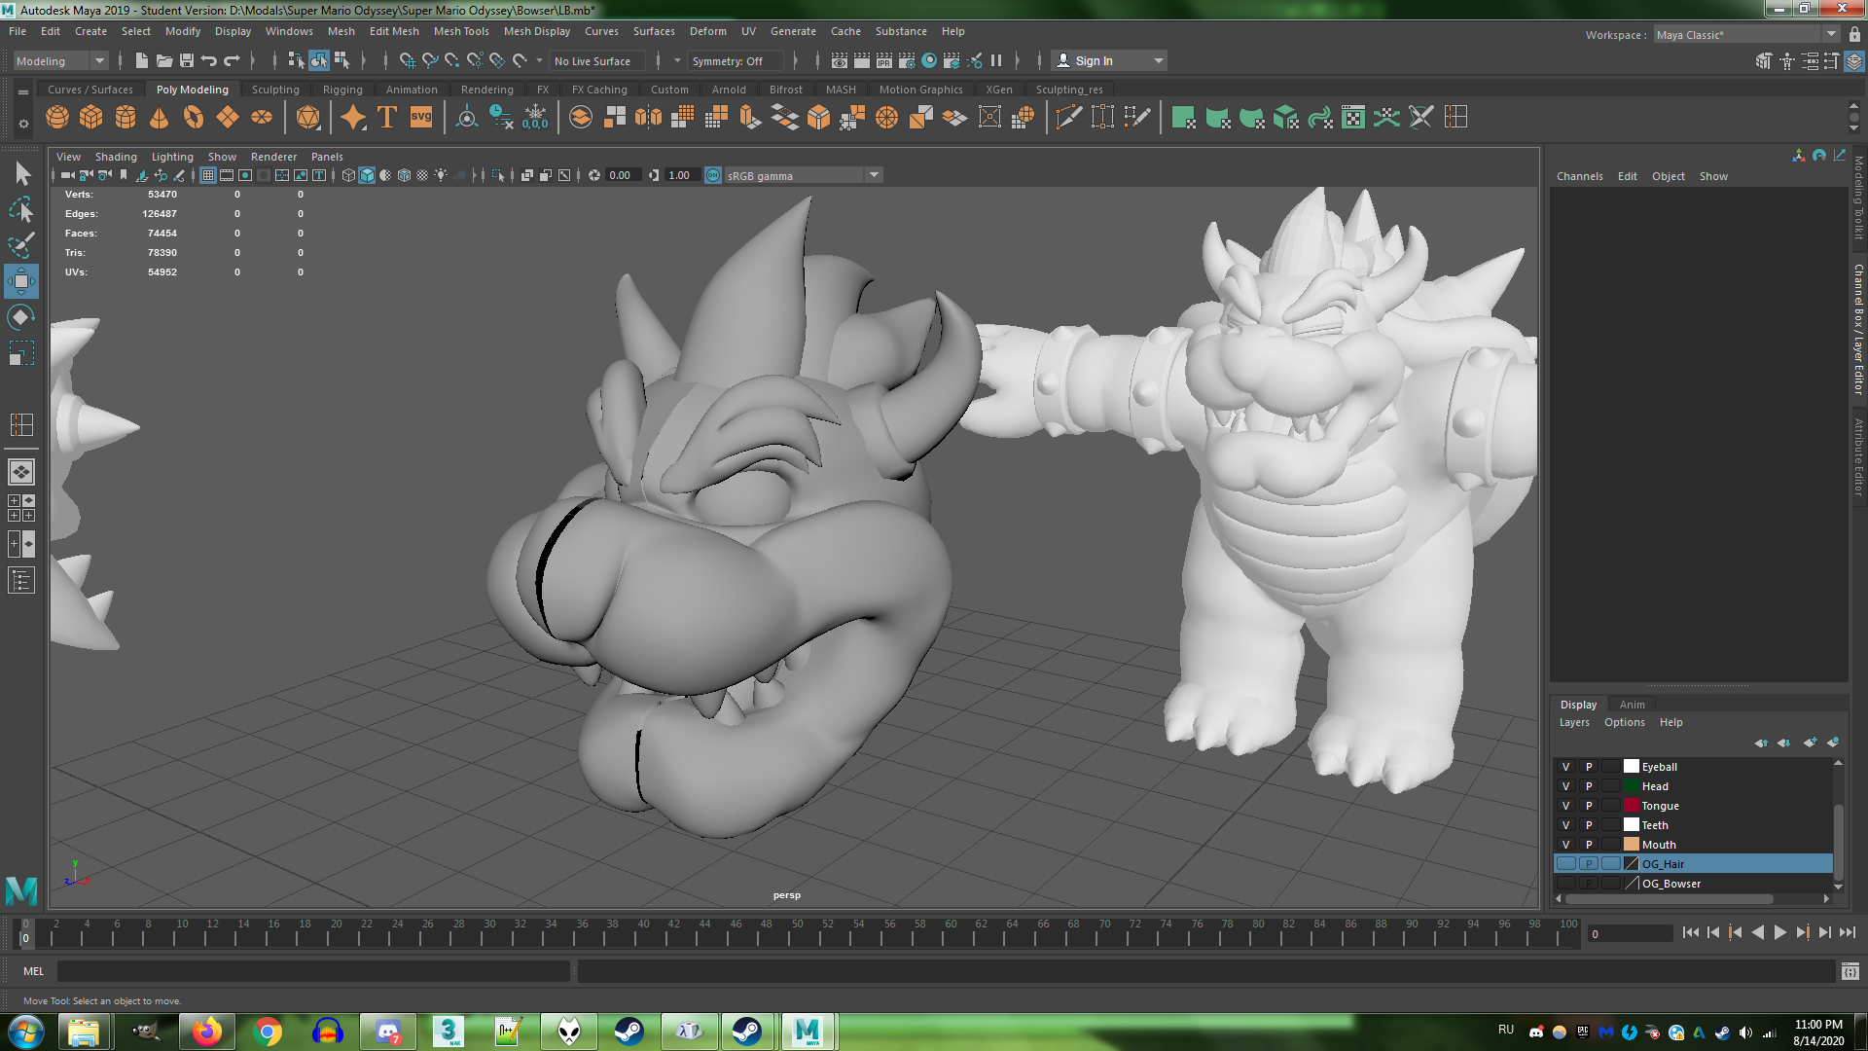
Task: Toggle playback P box for Head layer
Action: click(x=1589, y=786)
